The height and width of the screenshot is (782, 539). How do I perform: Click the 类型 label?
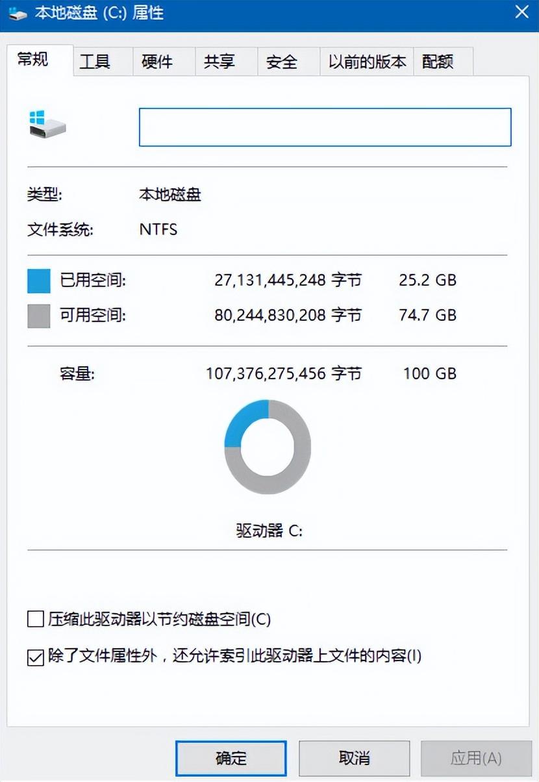(x=45, y=195)
